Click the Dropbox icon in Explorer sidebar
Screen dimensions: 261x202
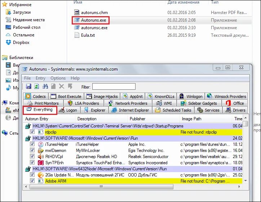pos(8,42)
